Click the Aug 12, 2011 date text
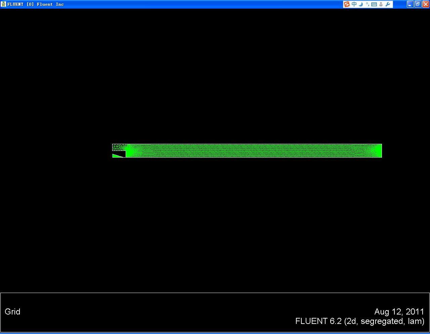Screen dimensions: 430x334 click(399, 312)
